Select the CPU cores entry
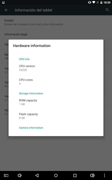The height and width of the screenshot is (180, 112). [56, 82]
